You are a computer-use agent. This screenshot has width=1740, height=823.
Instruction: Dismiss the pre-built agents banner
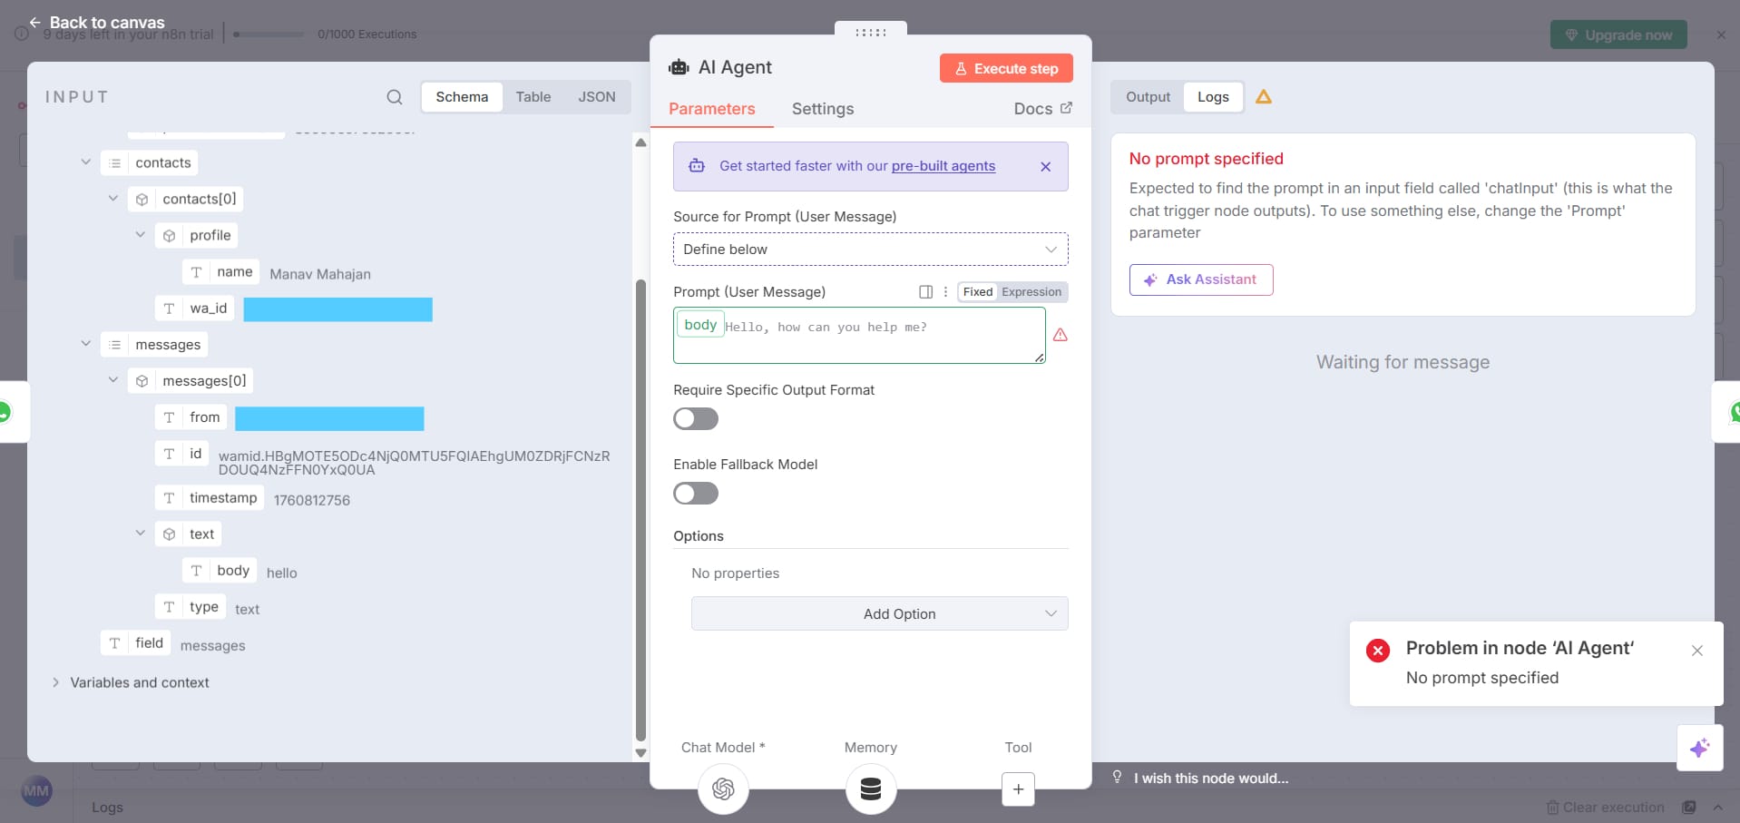1046,167
